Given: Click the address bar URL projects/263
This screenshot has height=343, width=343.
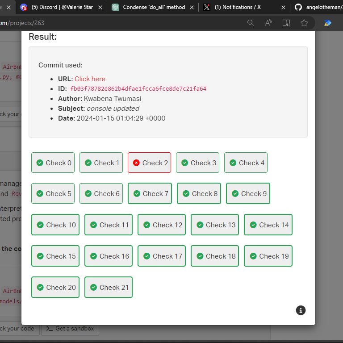Looking at the screenshot, I should 22,23.
